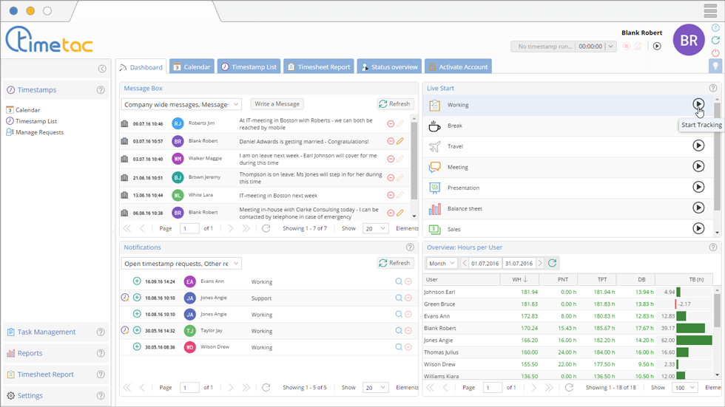Click the BR user avatar
725x407 pixels.
689,40
